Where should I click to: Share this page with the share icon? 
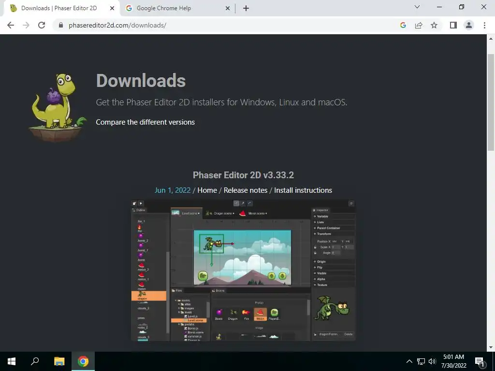(x=419, y=25)
